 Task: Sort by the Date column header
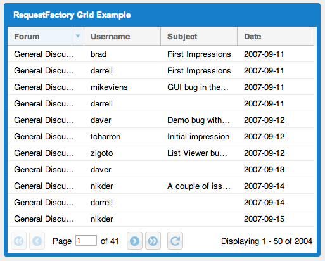pos(276,36)
